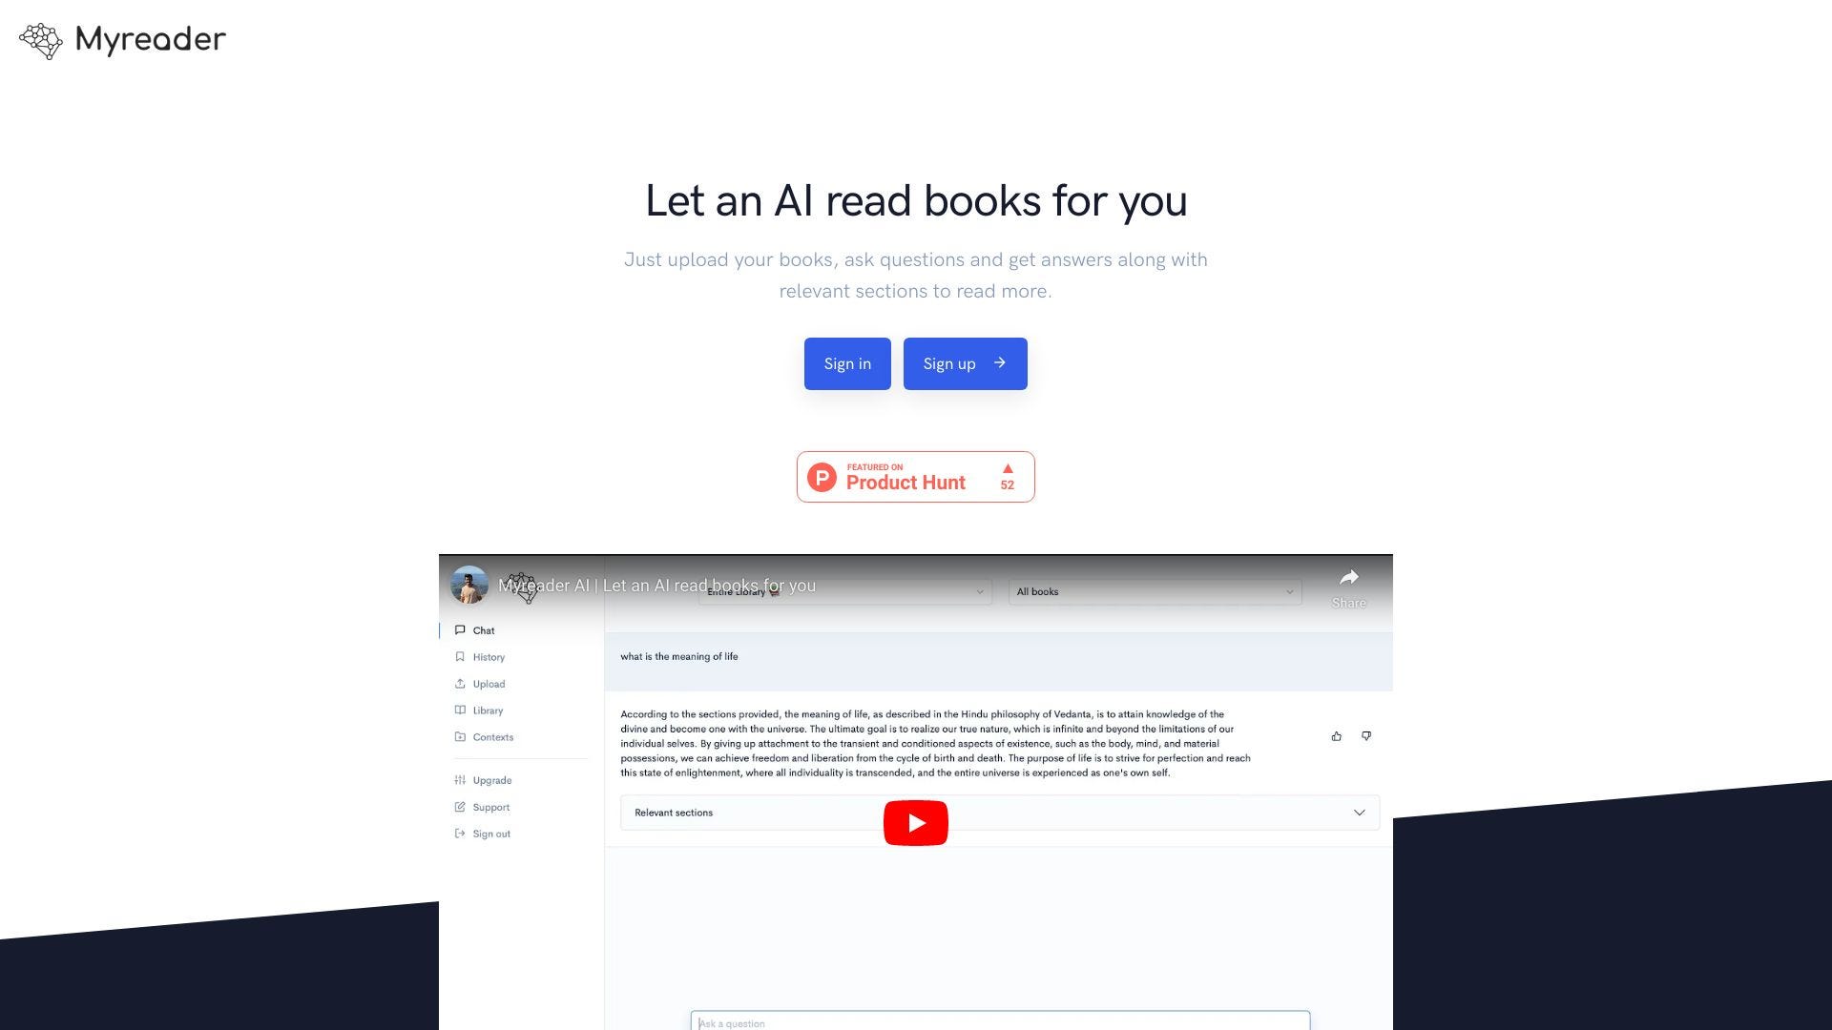This screenshot has width=1832, height=1030.
Task: Click the Contexts icon in sidebar
Action: pos(461,737)
